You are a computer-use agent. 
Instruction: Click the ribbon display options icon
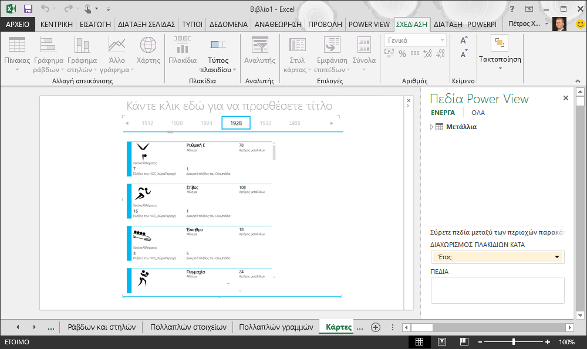(x=529, y=9)
